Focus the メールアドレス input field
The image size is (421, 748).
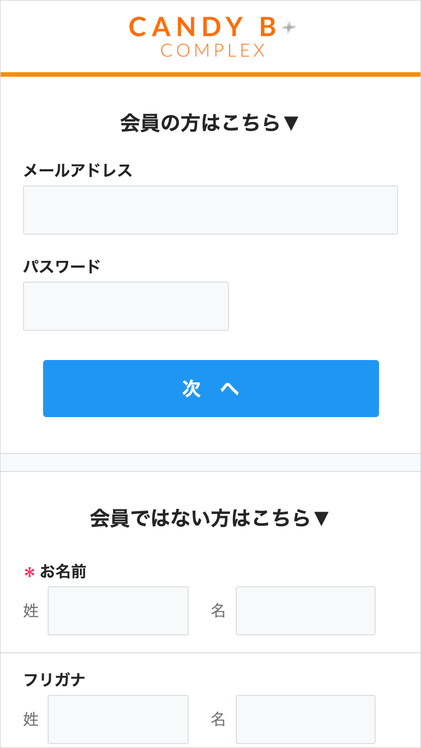pyautogui.click(x=210, y=210)
